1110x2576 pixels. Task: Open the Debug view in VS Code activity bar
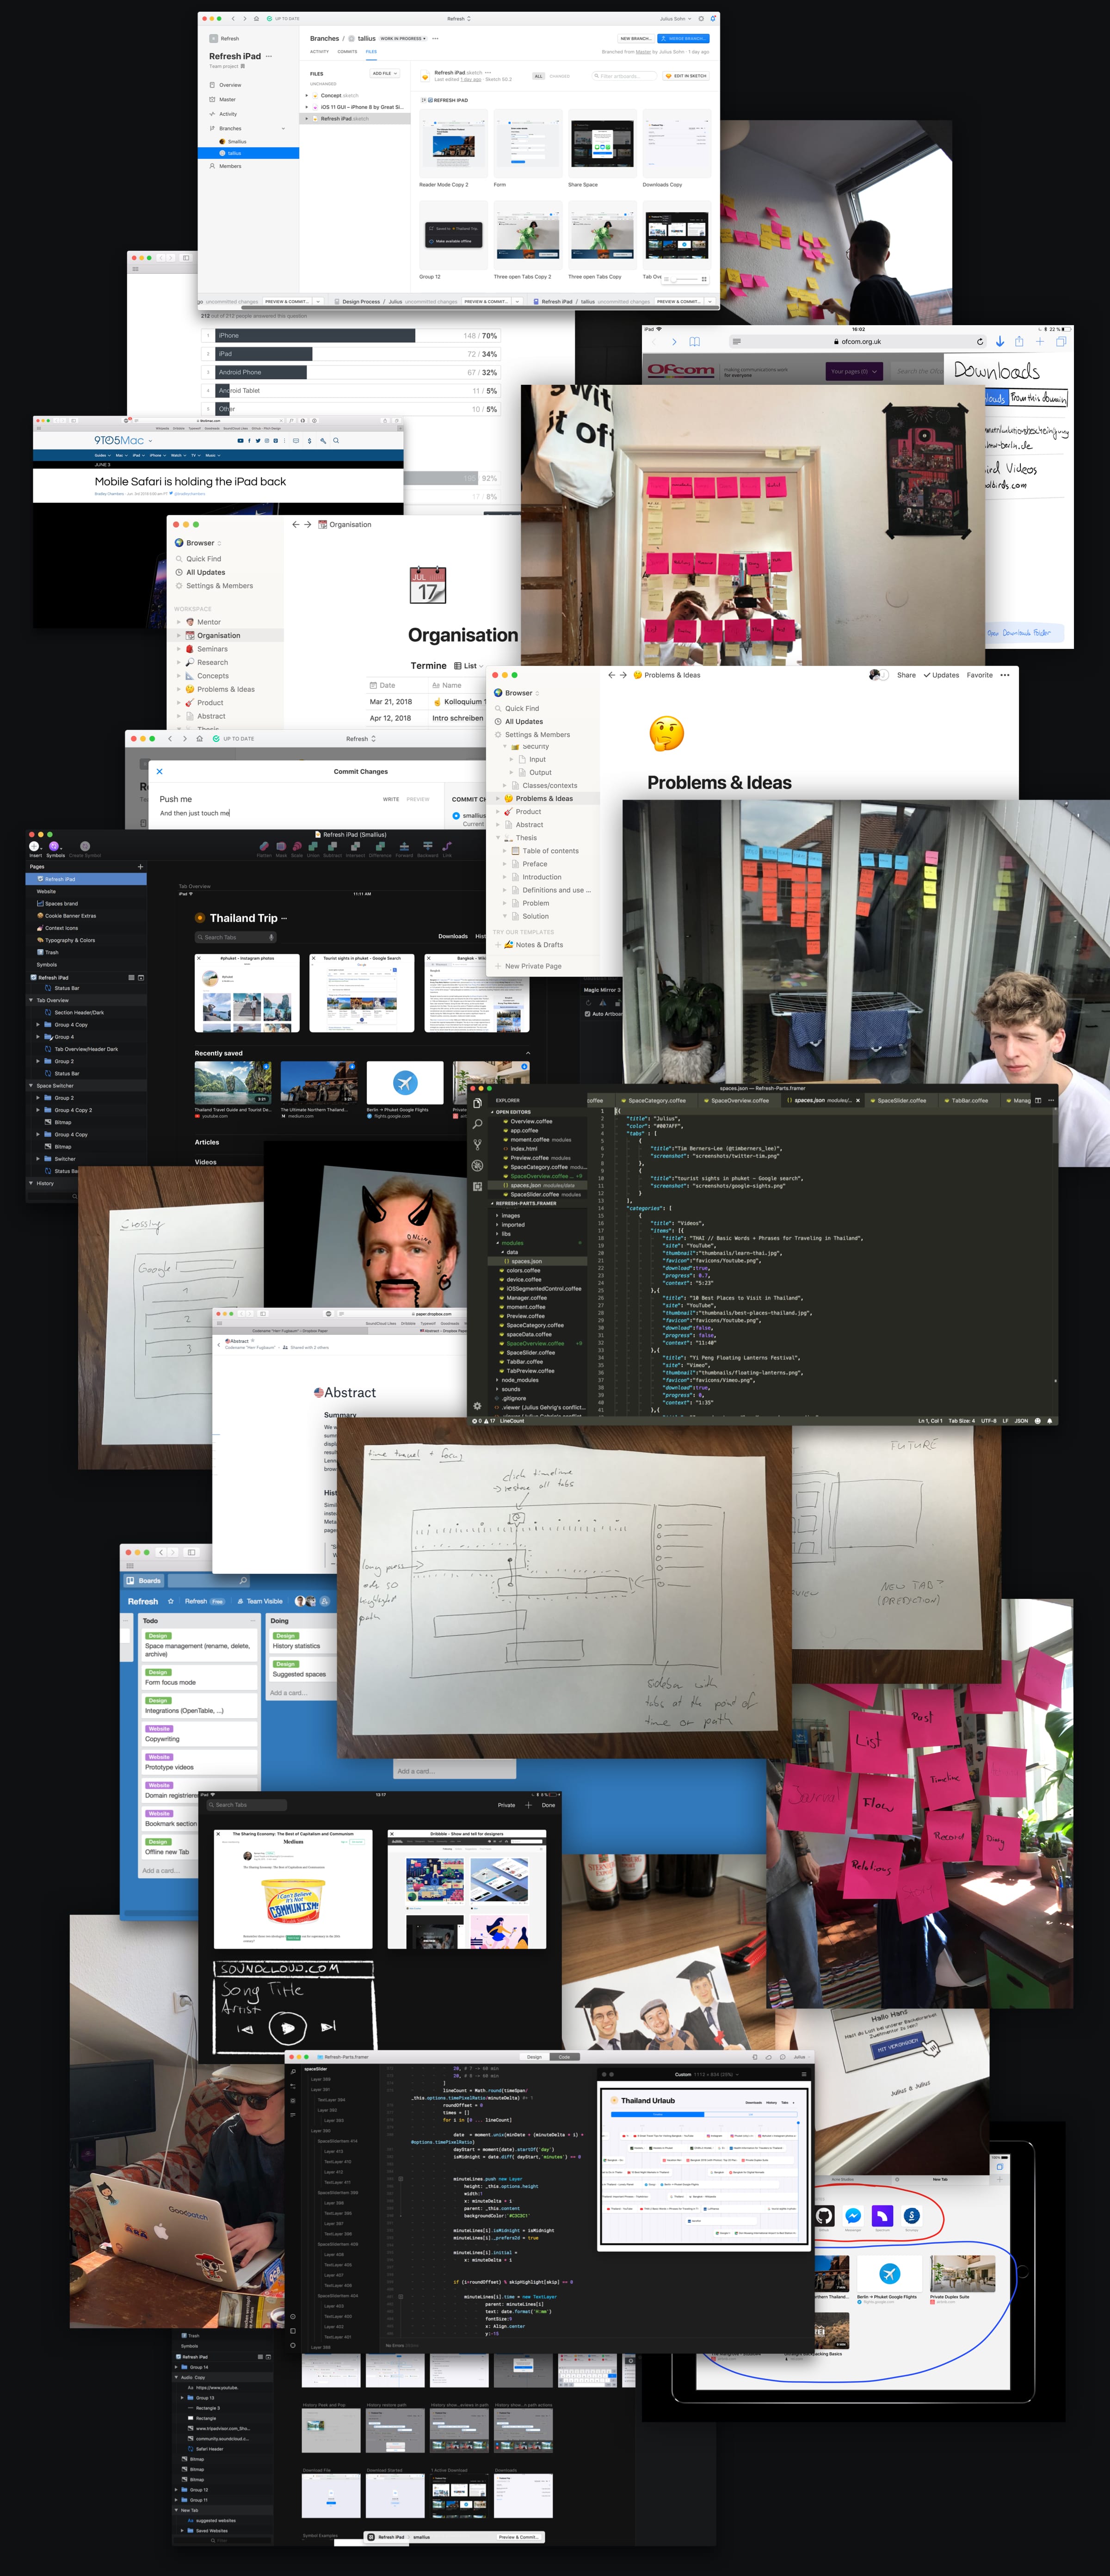tap(477, 1166)
